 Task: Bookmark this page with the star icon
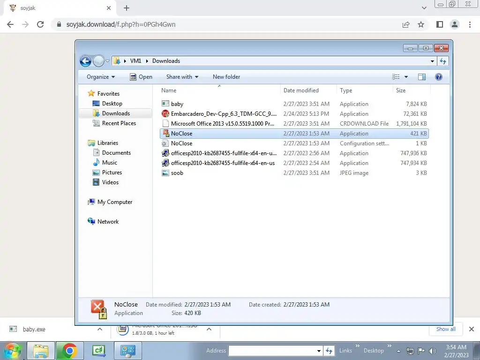(421, 24)
